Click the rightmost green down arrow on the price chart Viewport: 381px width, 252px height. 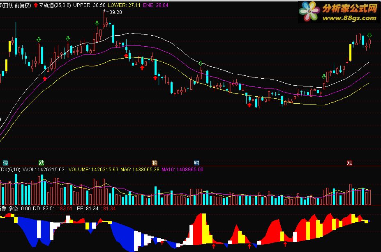[369, 35]
